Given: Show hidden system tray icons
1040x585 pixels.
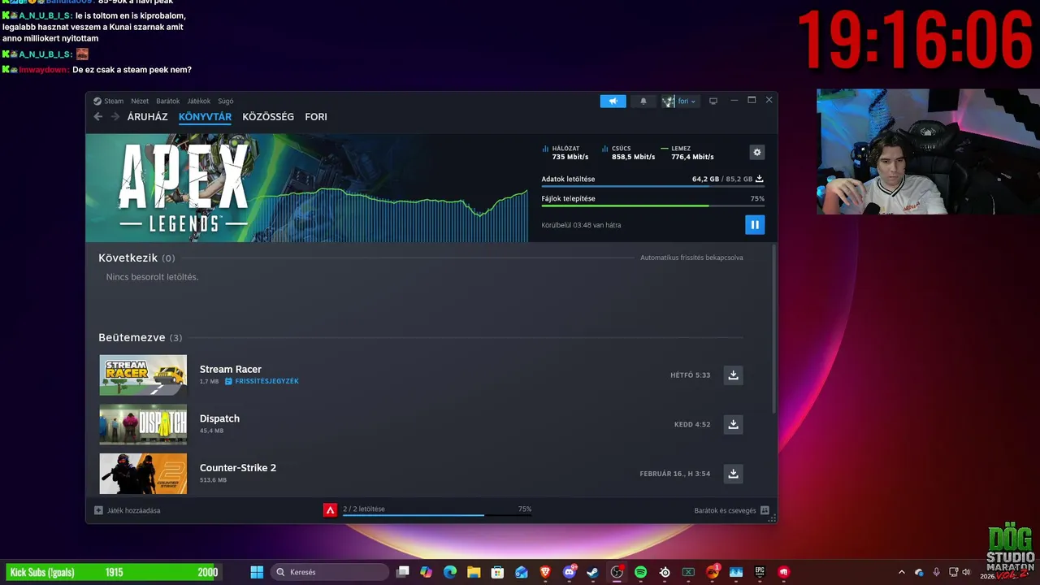Looking at the screenshot, I should click(x=901, y=572).
